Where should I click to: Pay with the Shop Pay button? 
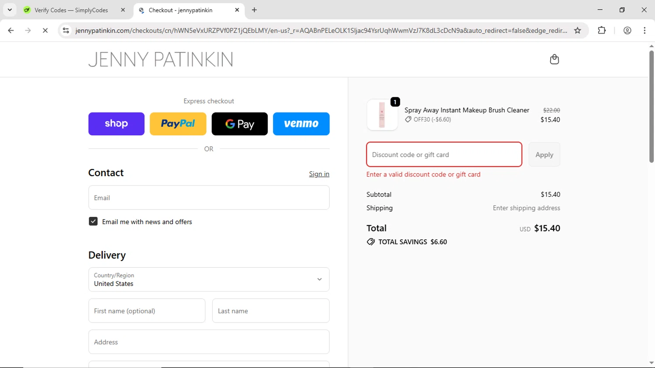116,124
